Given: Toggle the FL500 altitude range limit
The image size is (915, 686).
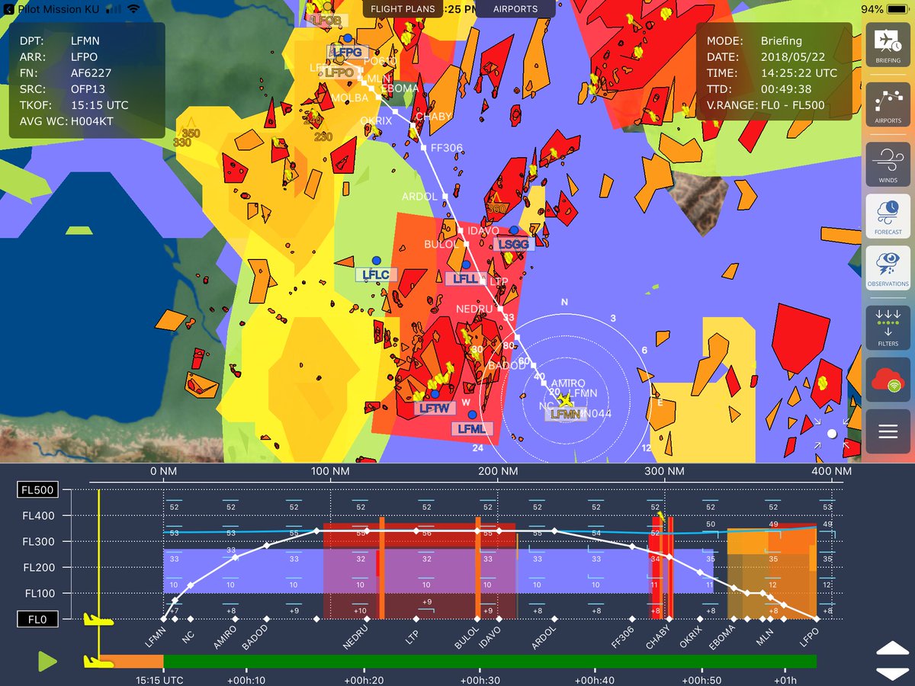Looking at the screenshot, I should coord(37,489).
